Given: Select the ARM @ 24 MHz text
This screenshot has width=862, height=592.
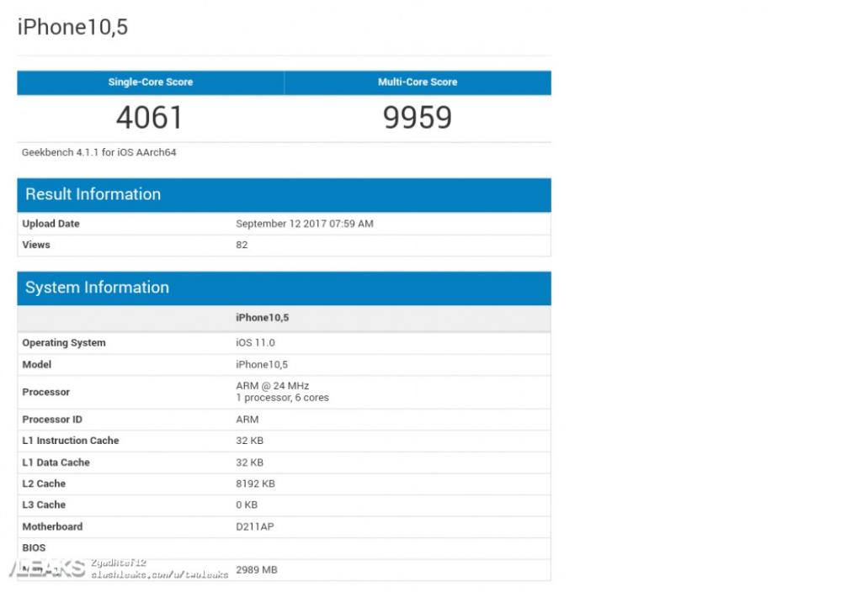Looking at the screenshot, I should point(273,386).
